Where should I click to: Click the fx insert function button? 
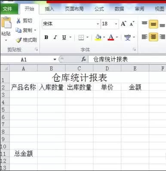tap(83, 59)
